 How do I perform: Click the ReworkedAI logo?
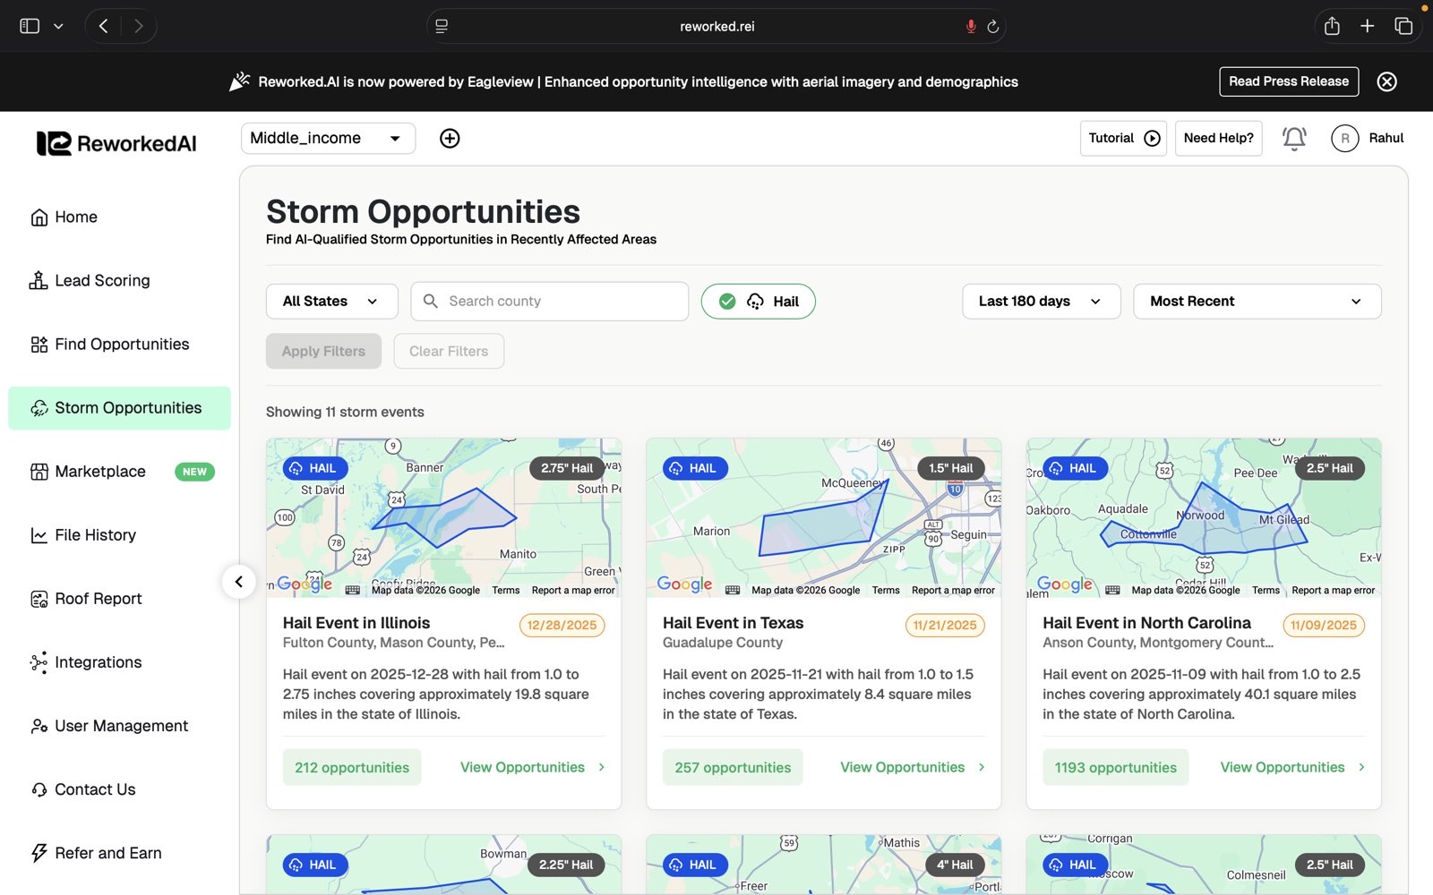tap(116, 142)
